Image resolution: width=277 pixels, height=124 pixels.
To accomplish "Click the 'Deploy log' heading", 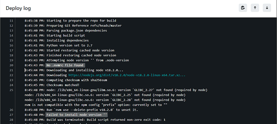I will pyautogui.click(x=18, y=8).
